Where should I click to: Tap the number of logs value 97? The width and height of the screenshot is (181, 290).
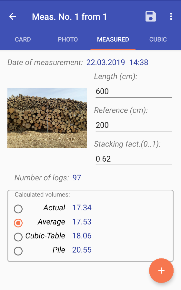pos(77,178)
